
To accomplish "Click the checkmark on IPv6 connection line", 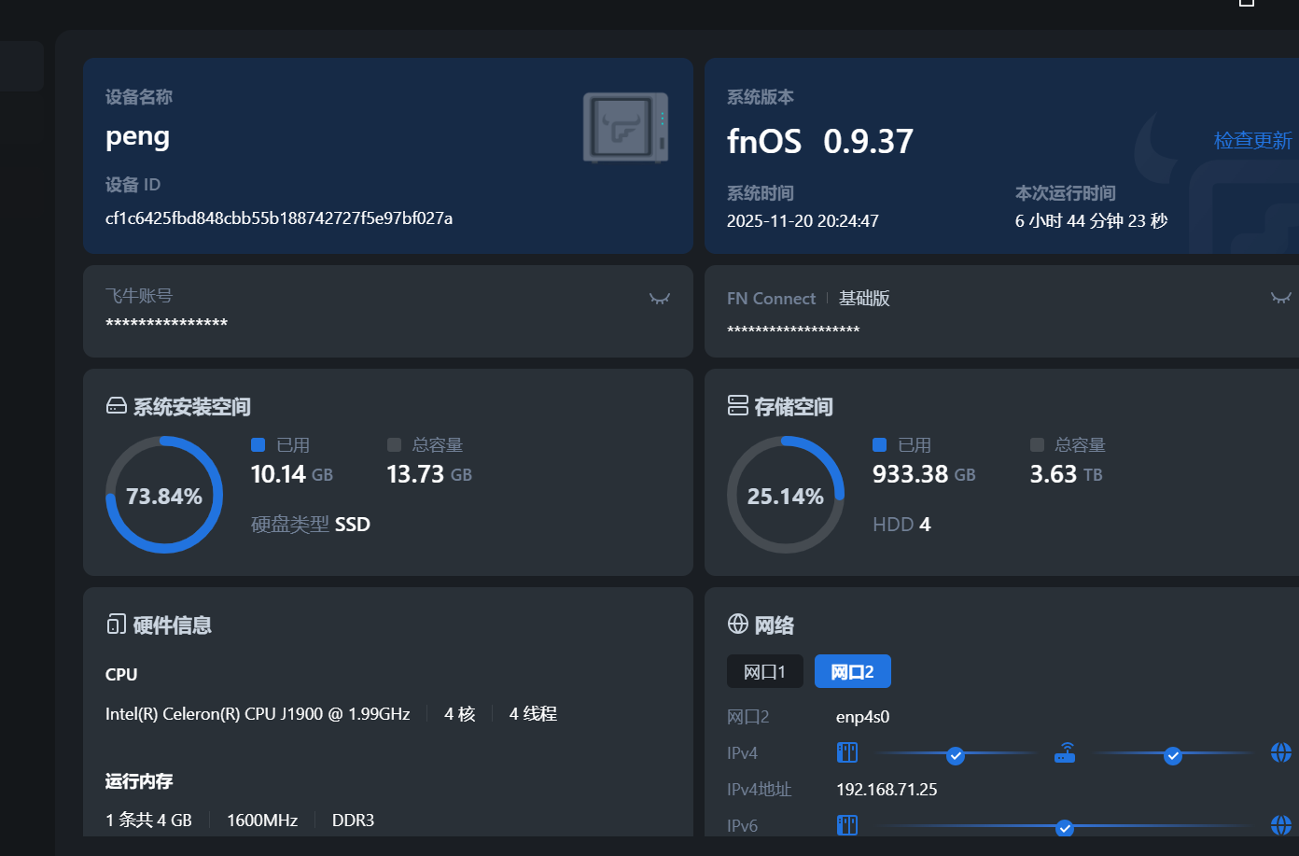I will [1064, 828].
